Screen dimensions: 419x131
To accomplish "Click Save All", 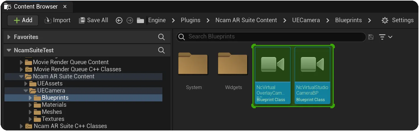I will pos(93,20).
